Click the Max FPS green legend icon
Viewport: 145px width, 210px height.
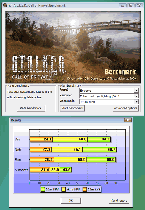click(43, 189)
